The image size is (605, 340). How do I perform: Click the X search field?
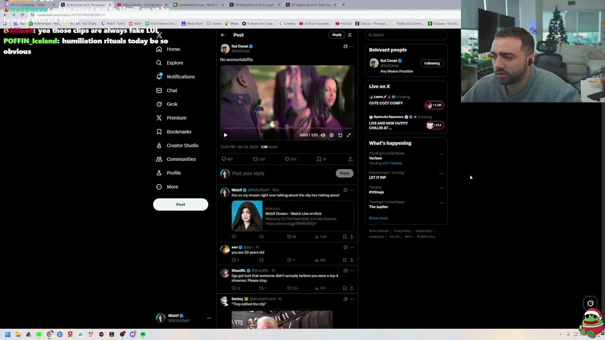coord(406,35)
